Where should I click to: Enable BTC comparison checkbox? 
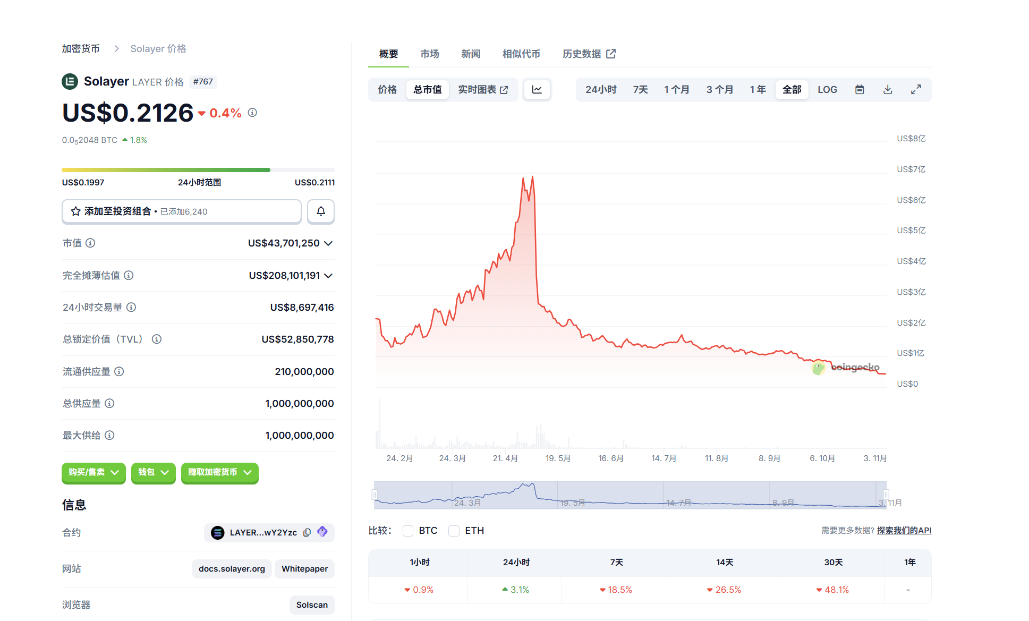pyautogui.click(x=408, y=531)
